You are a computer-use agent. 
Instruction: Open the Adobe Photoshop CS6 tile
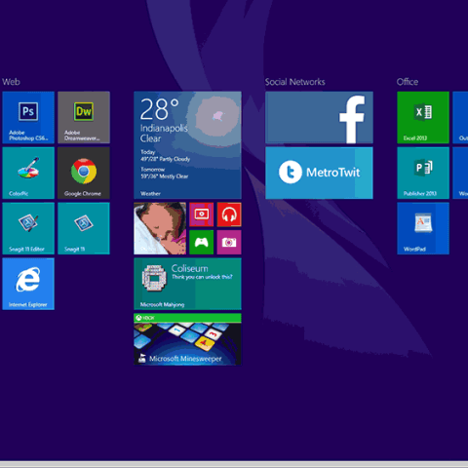[x=28, y=117]
